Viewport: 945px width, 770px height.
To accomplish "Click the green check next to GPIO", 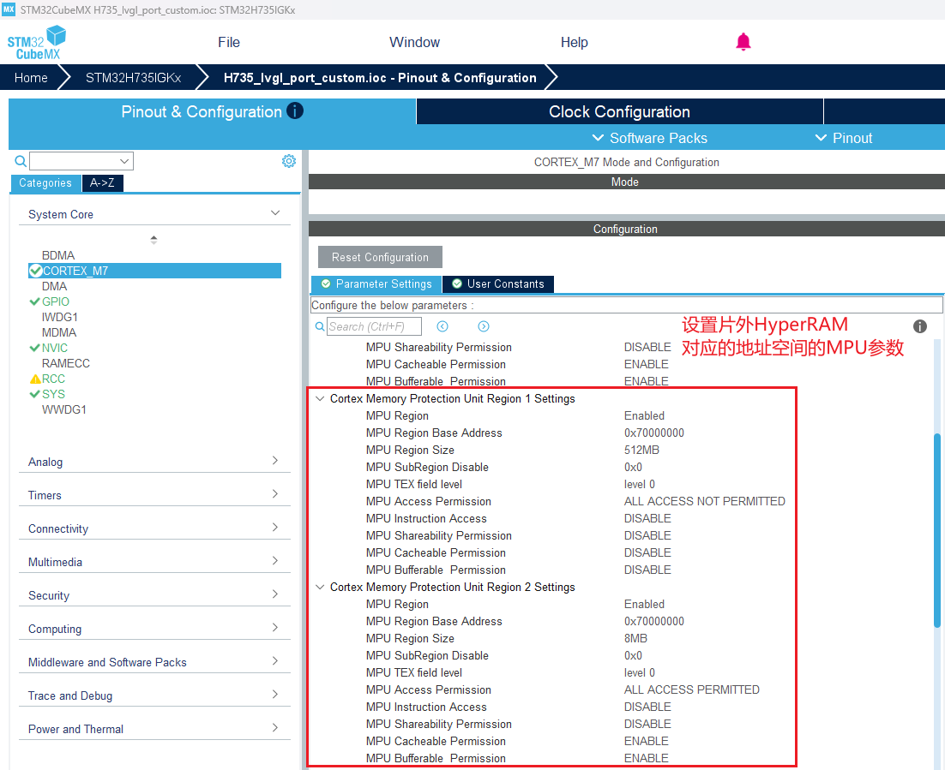I will 35,301.
